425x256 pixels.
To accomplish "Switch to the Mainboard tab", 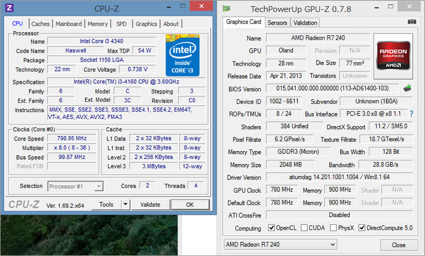I will tap(69, 24).
